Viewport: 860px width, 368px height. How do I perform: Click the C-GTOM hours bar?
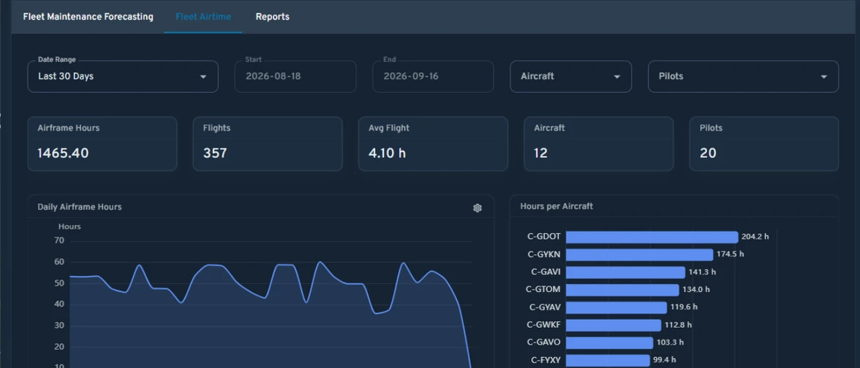[622, 290]
